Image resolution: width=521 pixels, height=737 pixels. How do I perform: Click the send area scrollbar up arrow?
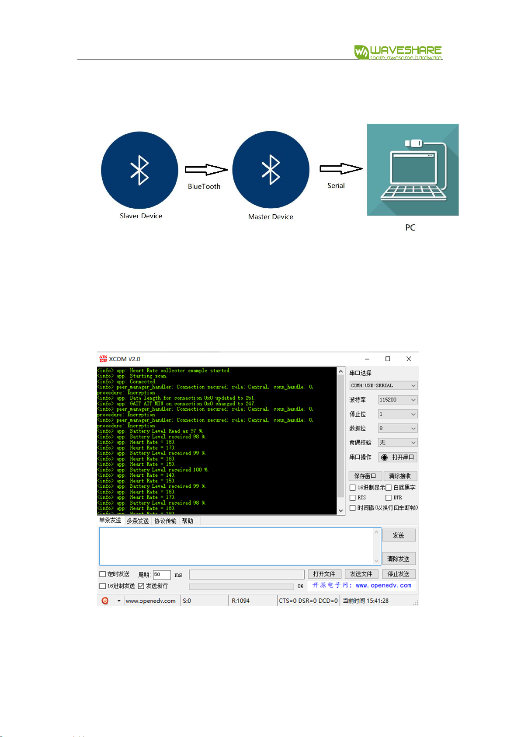376,532
